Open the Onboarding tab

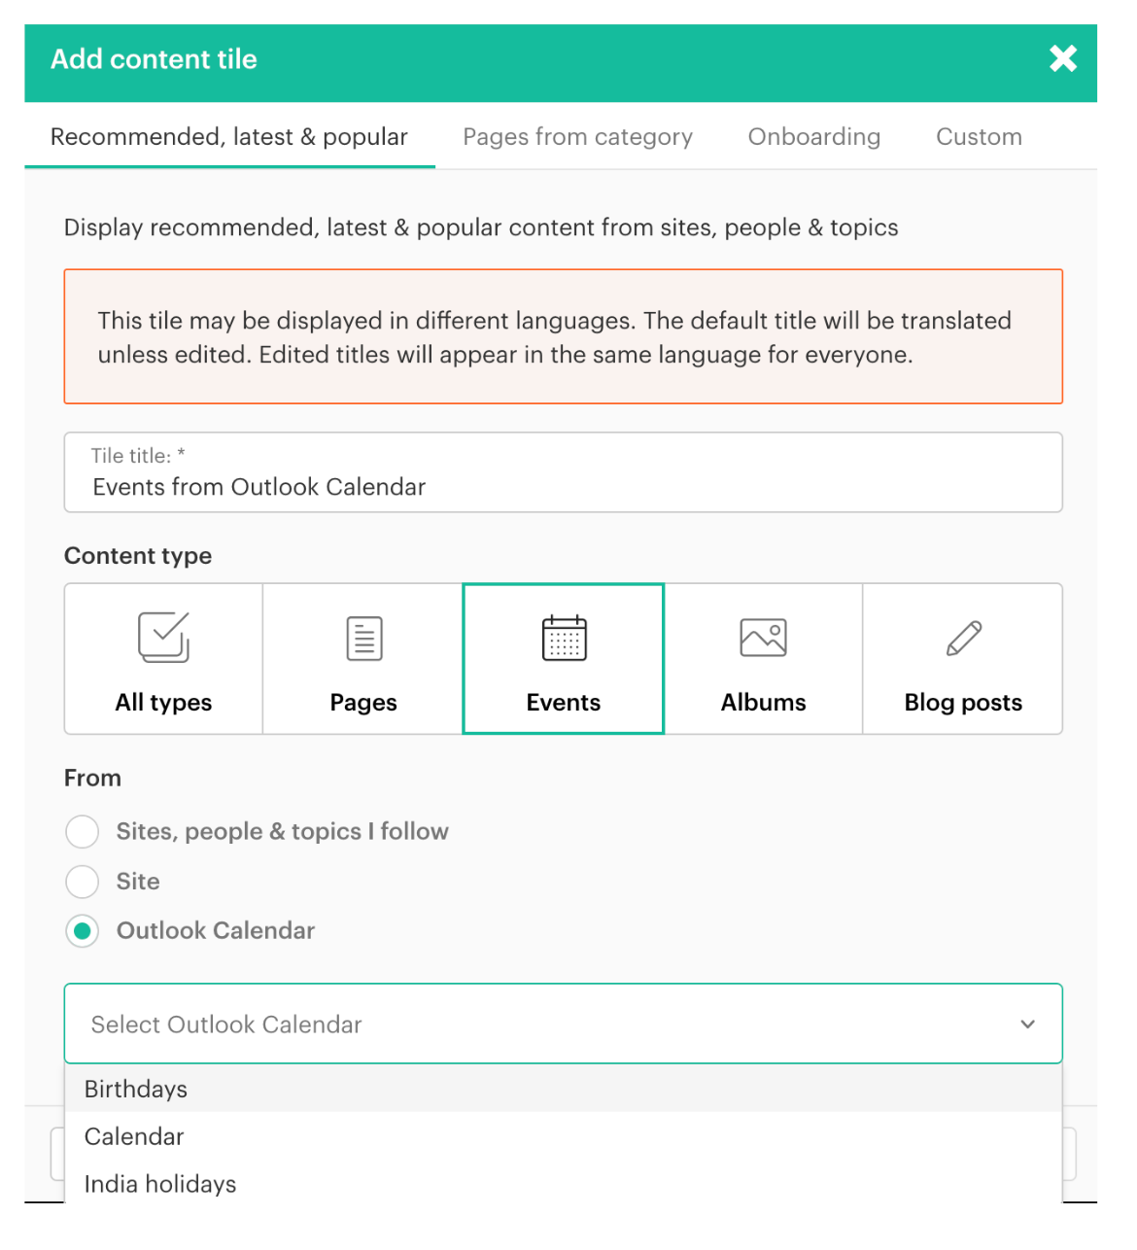click(813, 137)
